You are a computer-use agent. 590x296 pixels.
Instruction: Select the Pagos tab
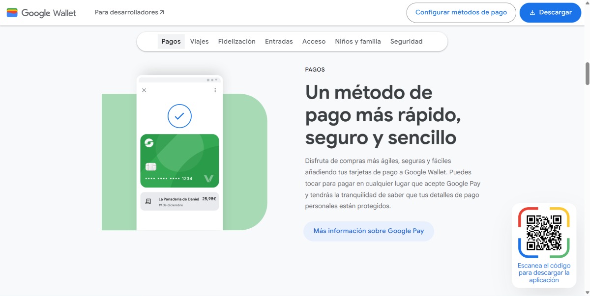(x=171, y=41)
